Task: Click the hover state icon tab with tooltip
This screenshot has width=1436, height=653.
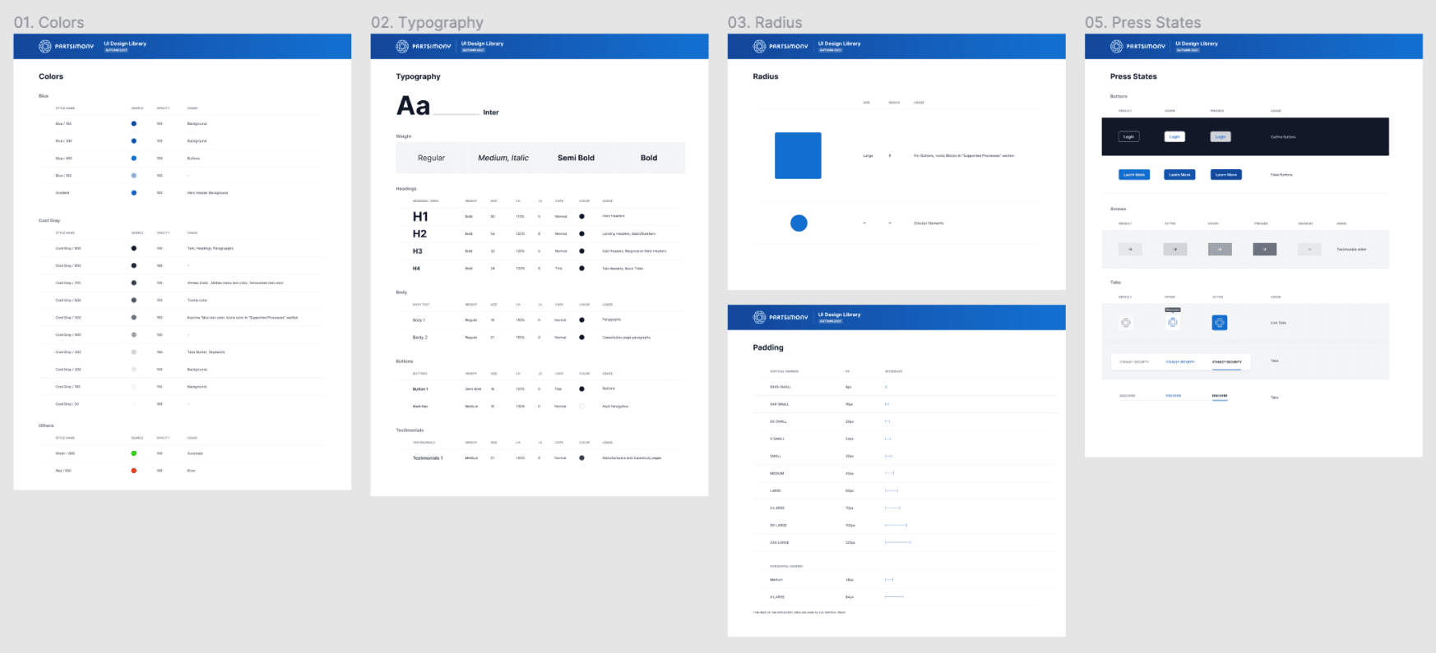Action: (x=1173, y=323)
